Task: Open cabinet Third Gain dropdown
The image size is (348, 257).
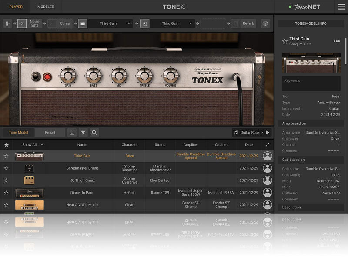Action: [x=172, y=23]
